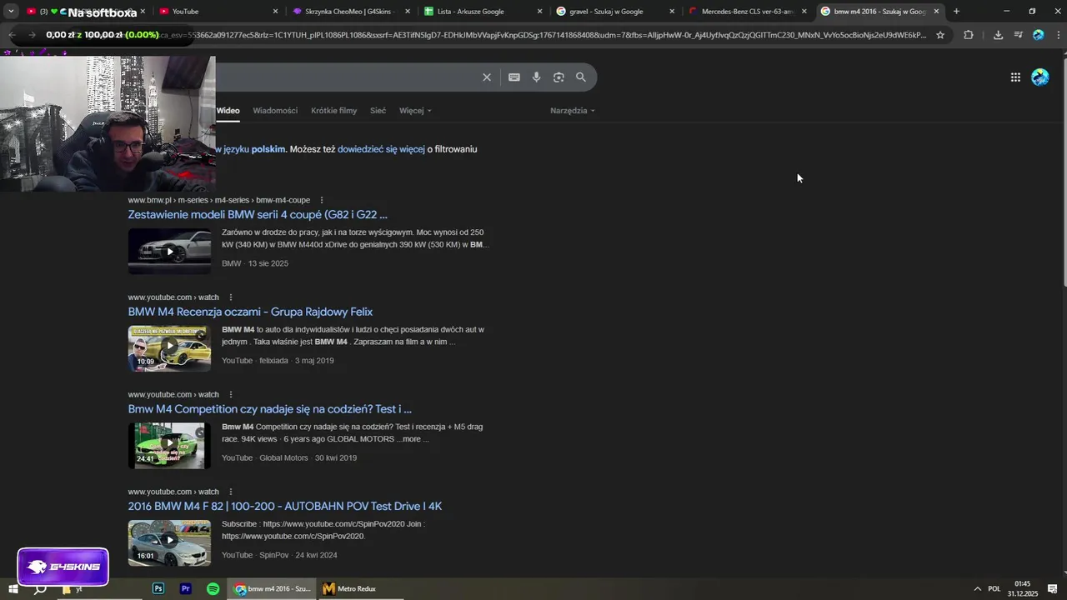Viewport: 1067px width, 600px height.
Task: Open 'dowiedzieć się więcej' link
Action: (381, 149)
